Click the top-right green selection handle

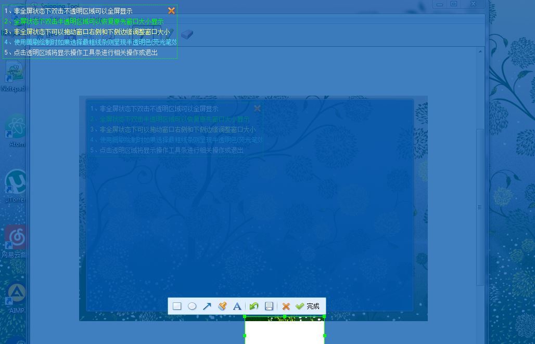(324, 316)
